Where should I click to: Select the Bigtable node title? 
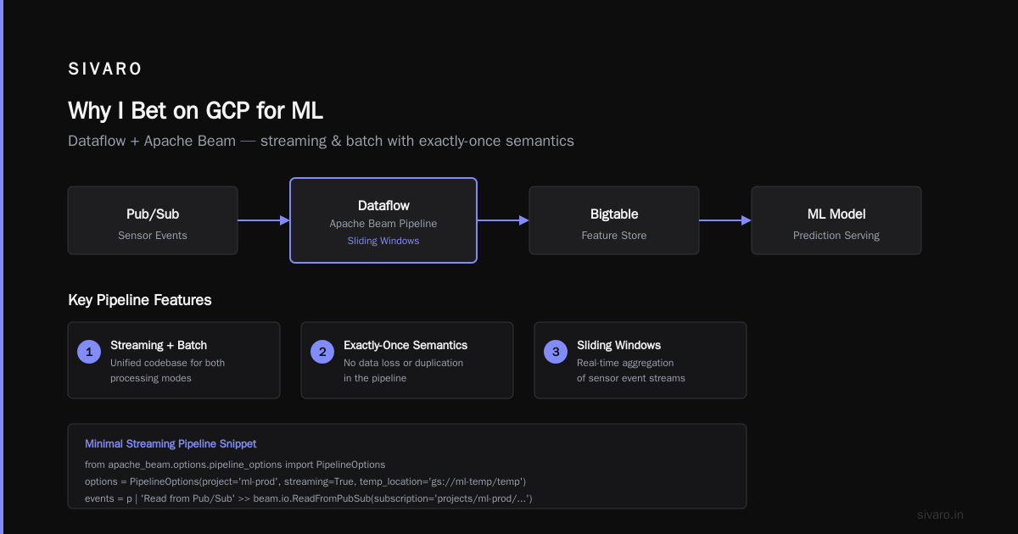614,214
